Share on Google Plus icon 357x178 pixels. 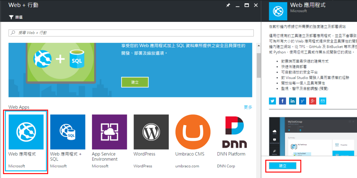coord(313,101)
